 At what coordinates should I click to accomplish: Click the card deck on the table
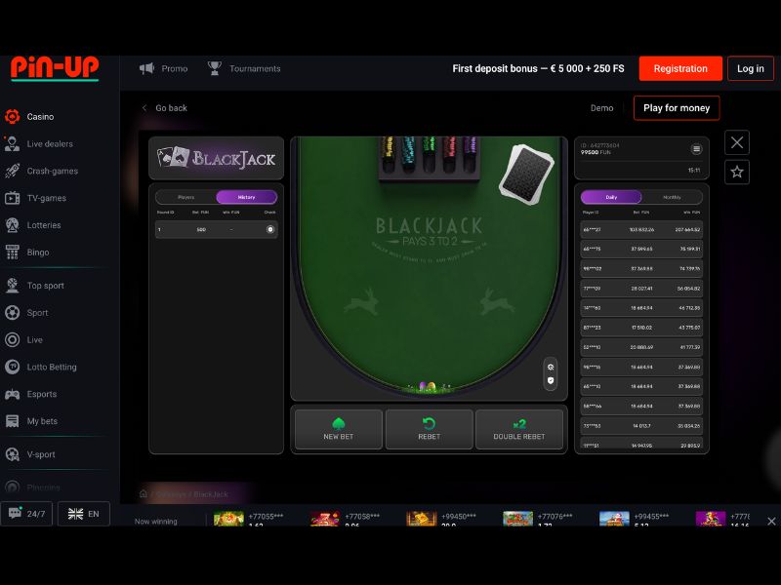tap(526, 175)
